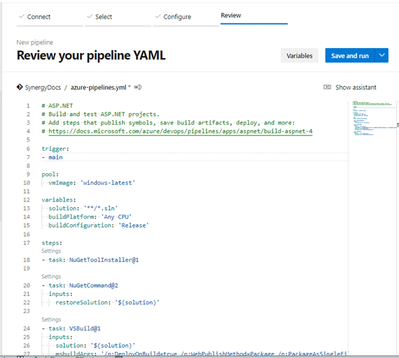Viewport: 399px width, 358px height.
Task: Open Settings for the NuGetToolInstaller@1 task
Action: pyautogui.click(x=51, y=251)
